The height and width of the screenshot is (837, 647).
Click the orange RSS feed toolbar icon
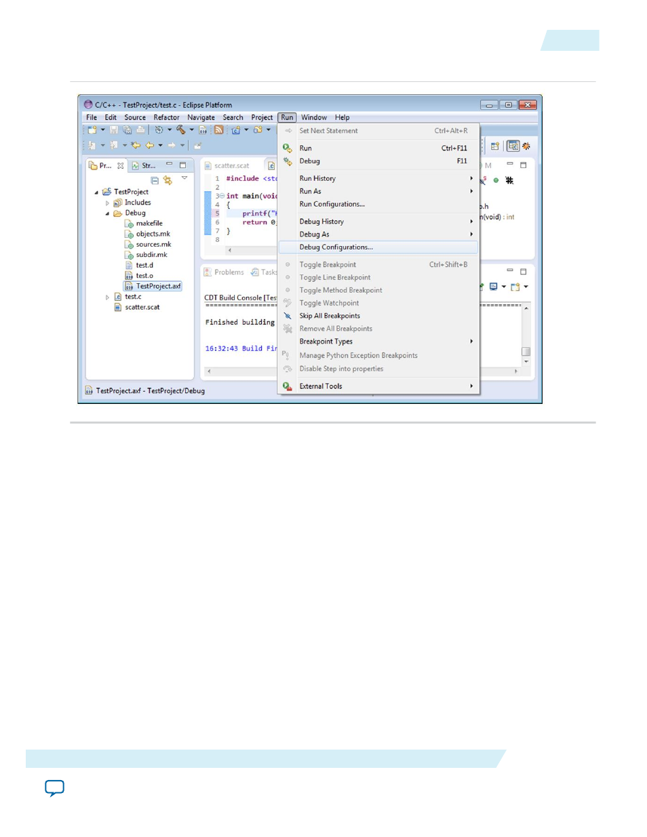pos(218,130)
